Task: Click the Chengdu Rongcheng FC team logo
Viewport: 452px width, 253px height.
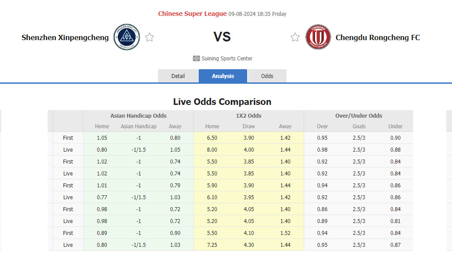Action: pos(318,37)
